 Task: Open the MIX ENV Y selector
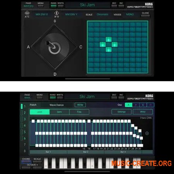(71, 14)
